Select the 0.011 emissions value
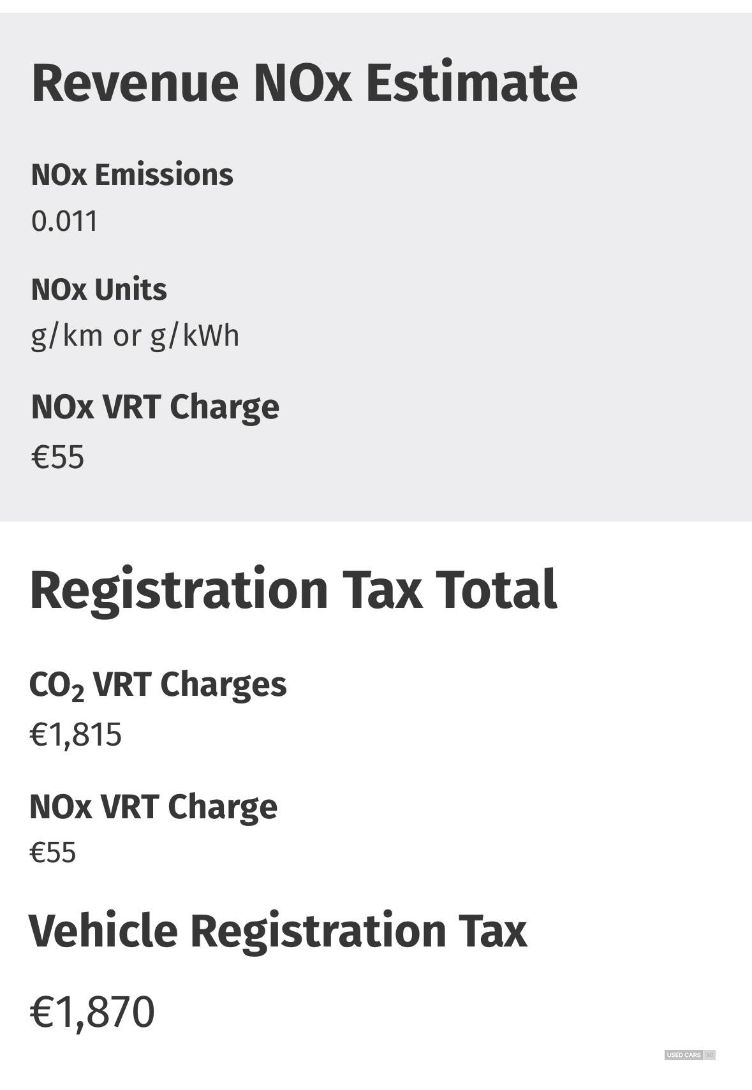 click(x=64, y=221)
